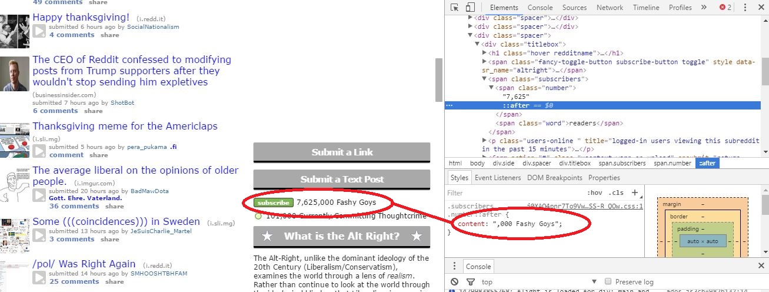This screenshot has height=292, width=769.
Task: Enable the Preserve log checkbox
Action: 608,282
